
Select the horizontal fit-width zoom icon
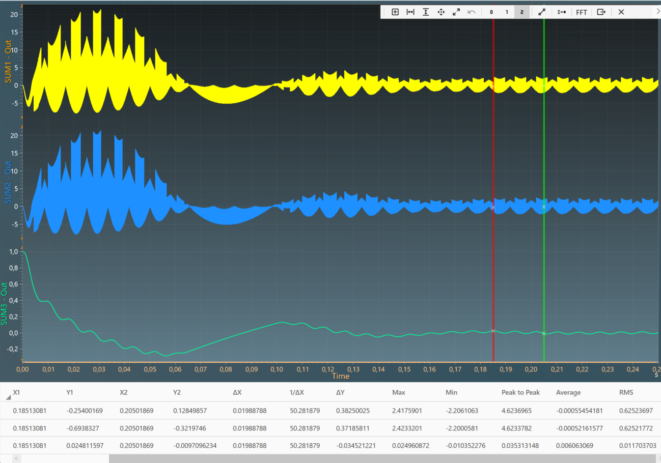(410, 12)
